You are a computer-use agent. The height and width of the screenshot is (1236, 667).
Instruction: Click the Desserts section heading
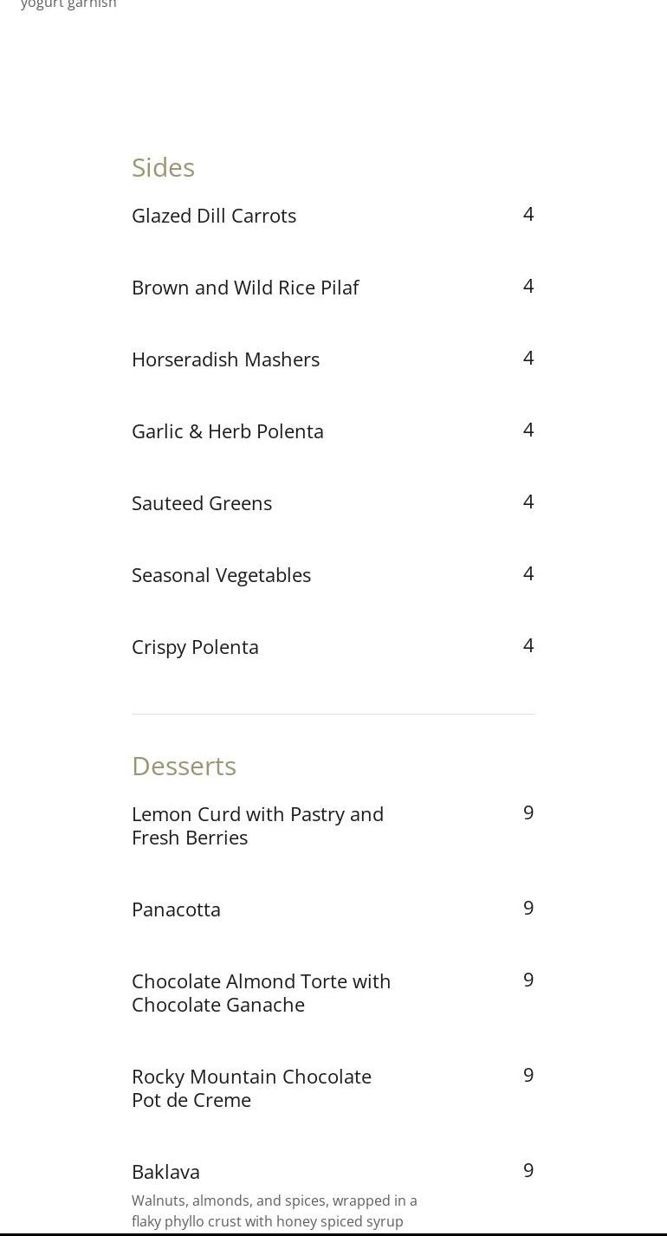[184, 766]
